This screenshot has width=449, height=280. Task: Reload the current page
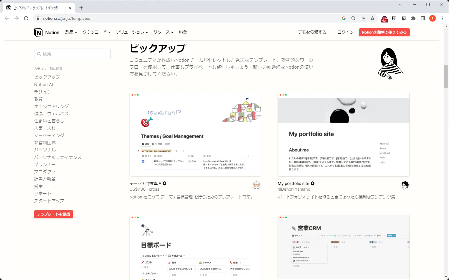[x=26, y=18]
